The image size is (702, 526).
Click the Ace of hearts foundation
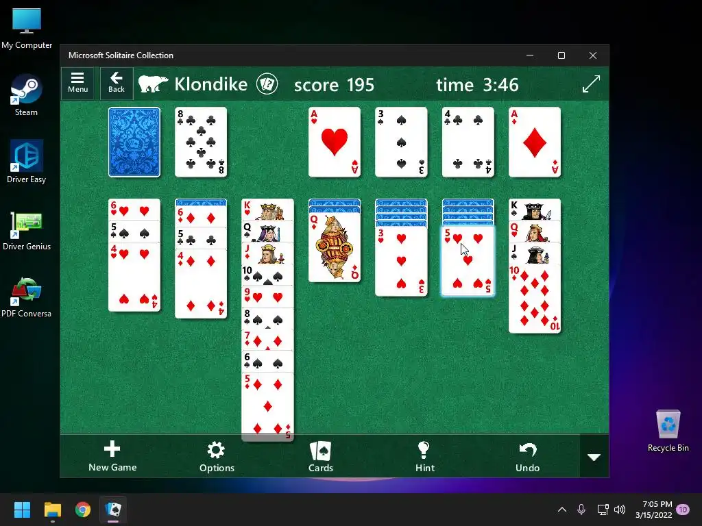(335, 142)
